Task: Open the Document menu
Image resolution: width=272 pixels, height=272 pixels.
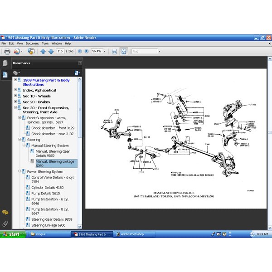Action: click(x=32, y=44)
